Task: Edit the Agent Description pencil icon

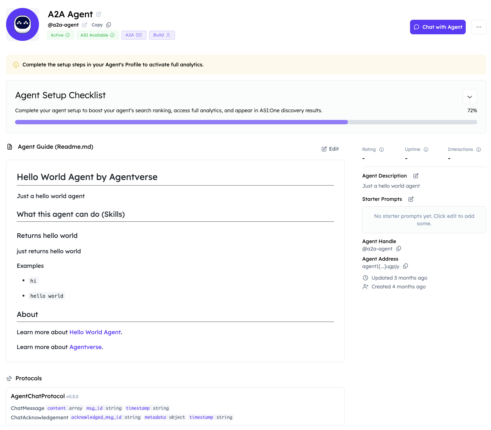Action: [x=416, y=176]
